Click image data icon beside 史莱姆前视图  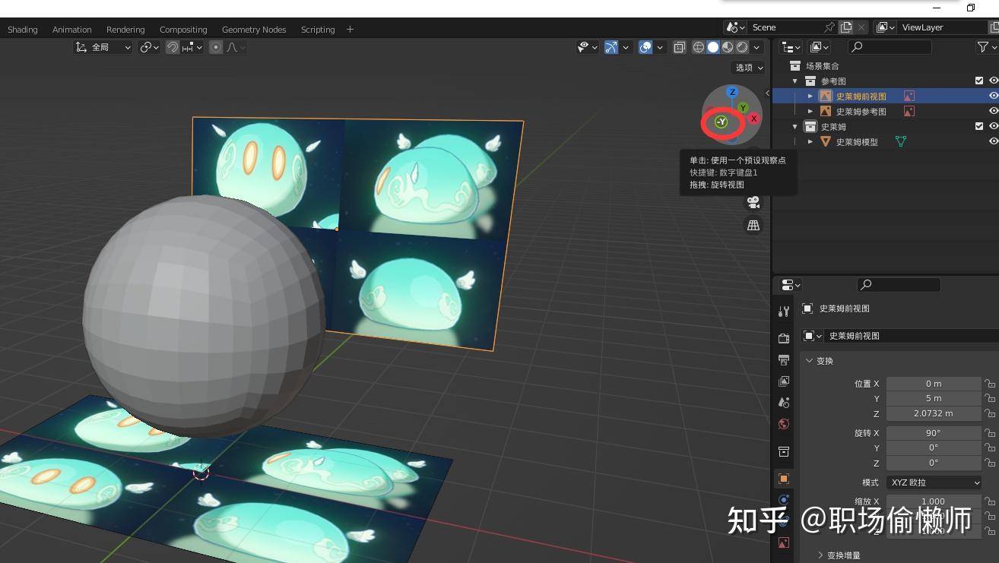(x=909, y=96)
